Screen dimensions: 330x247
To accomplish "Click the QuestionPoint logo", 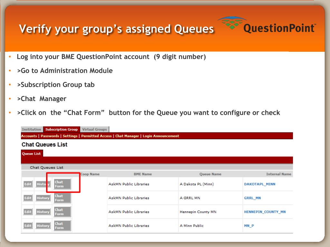I will tap(267, 25).
